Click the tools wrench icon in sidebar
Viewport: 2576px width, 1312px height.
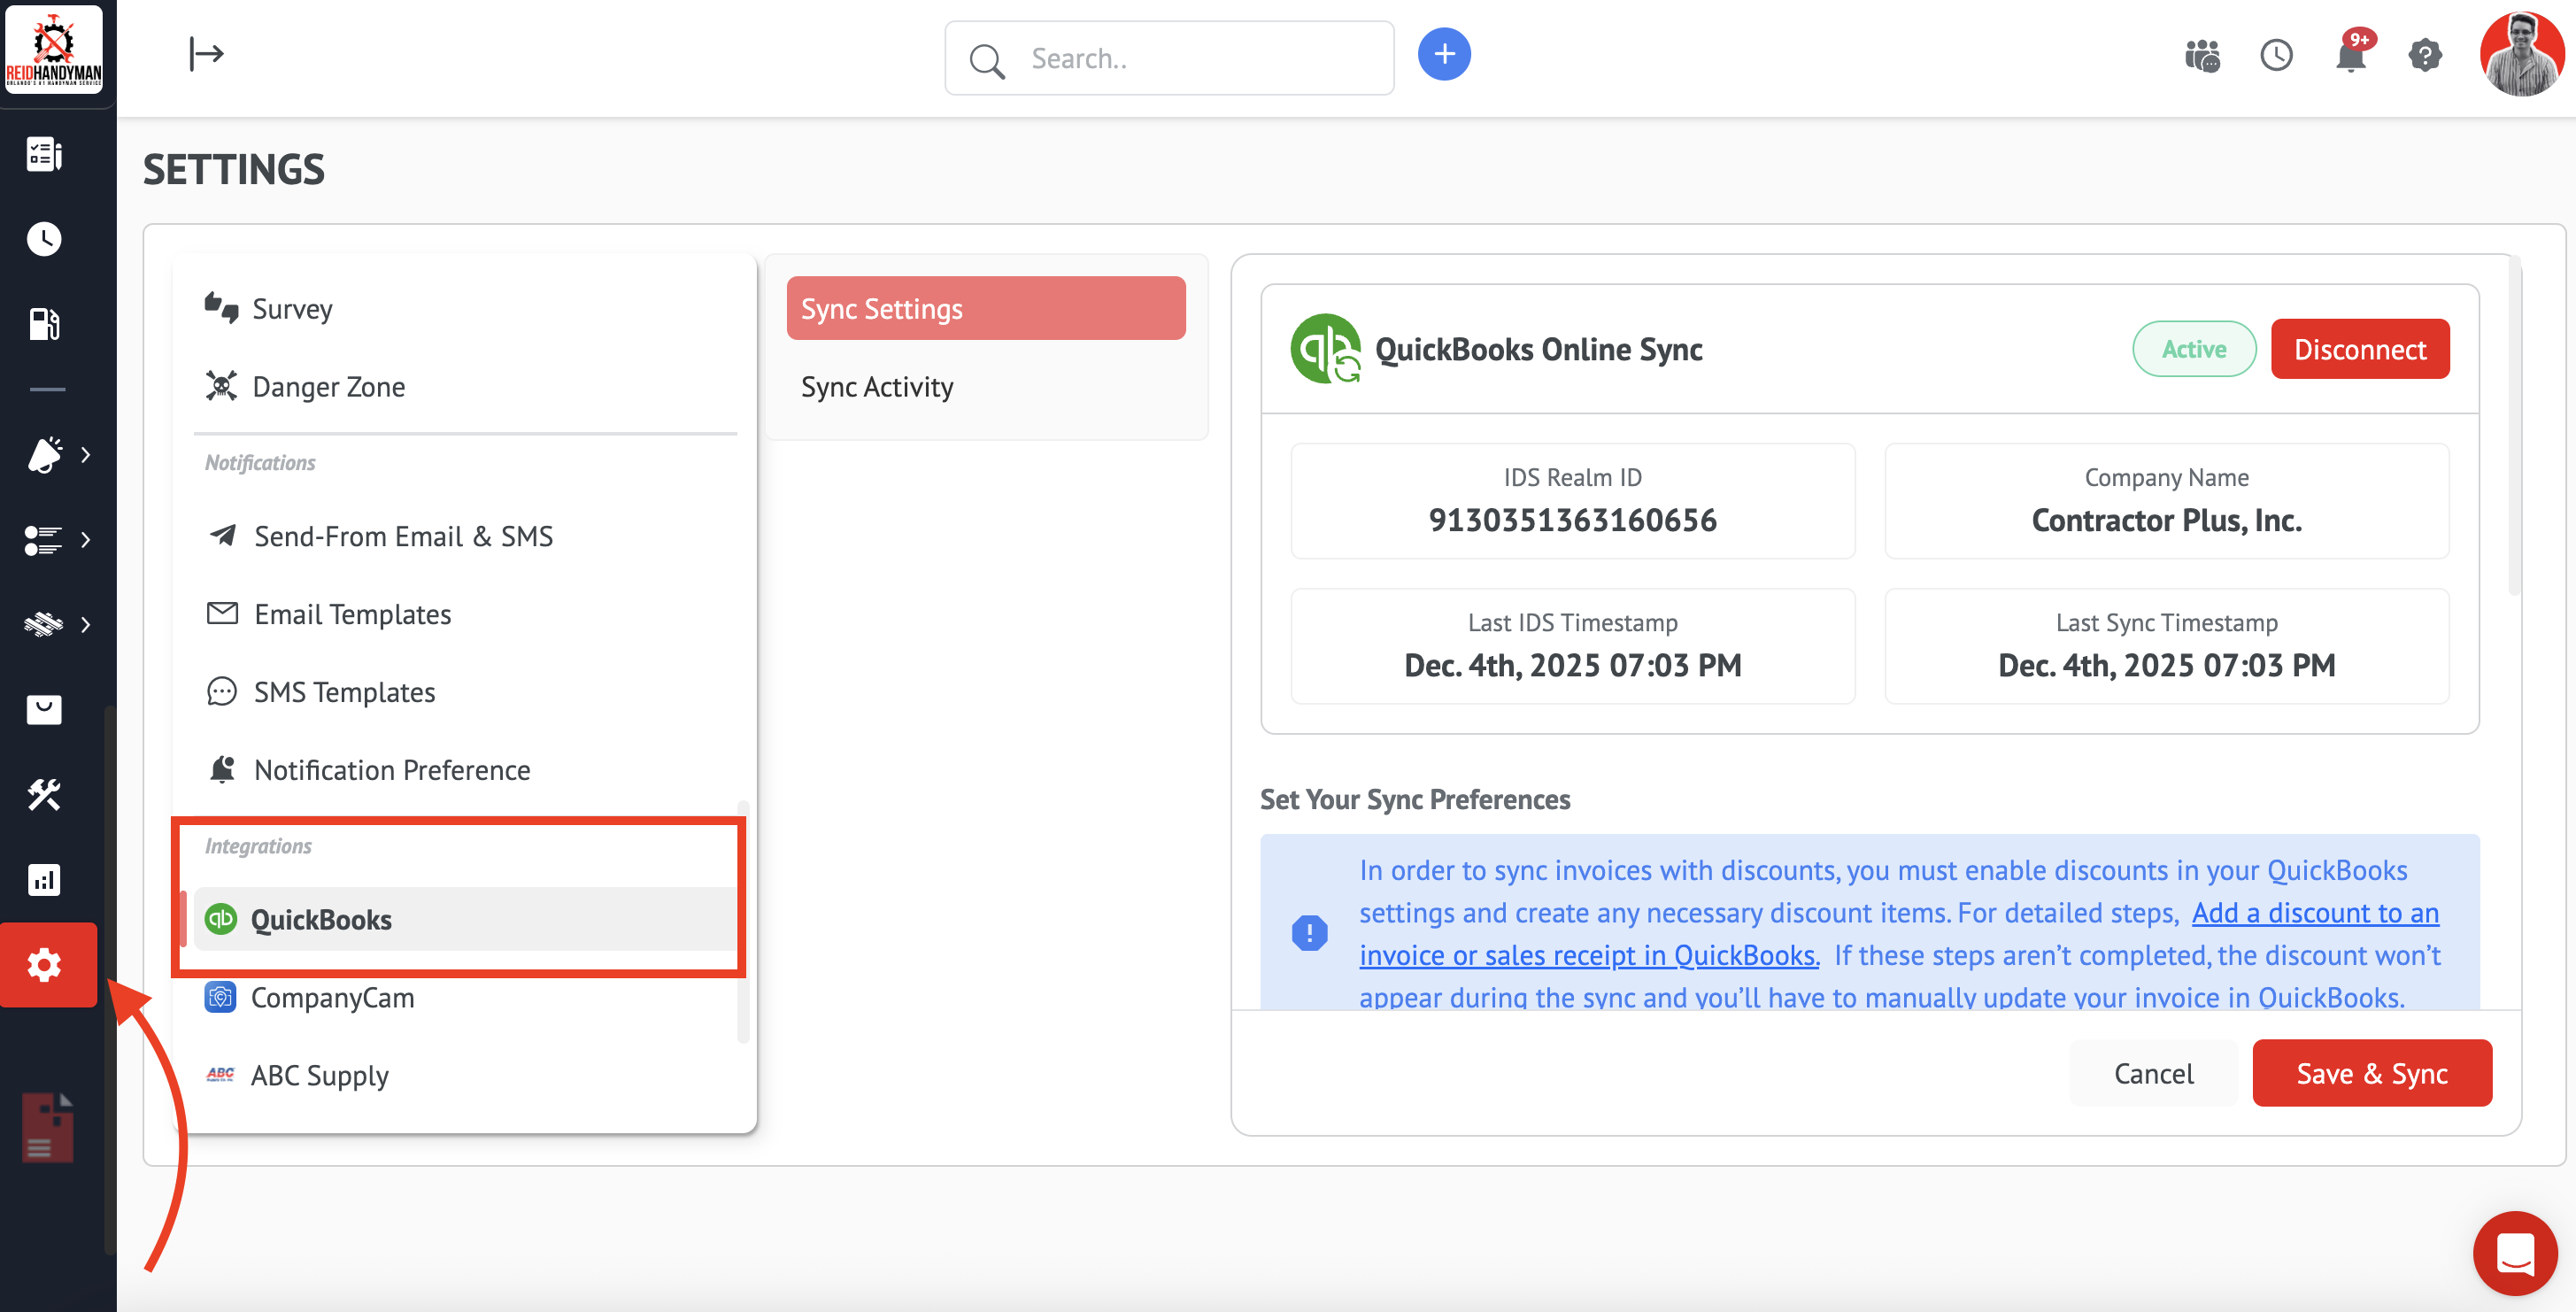45,794
